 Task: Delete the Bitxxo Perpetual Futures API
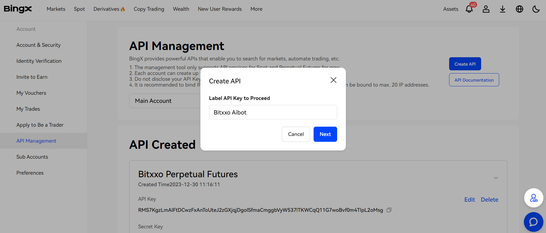[489, 200]
